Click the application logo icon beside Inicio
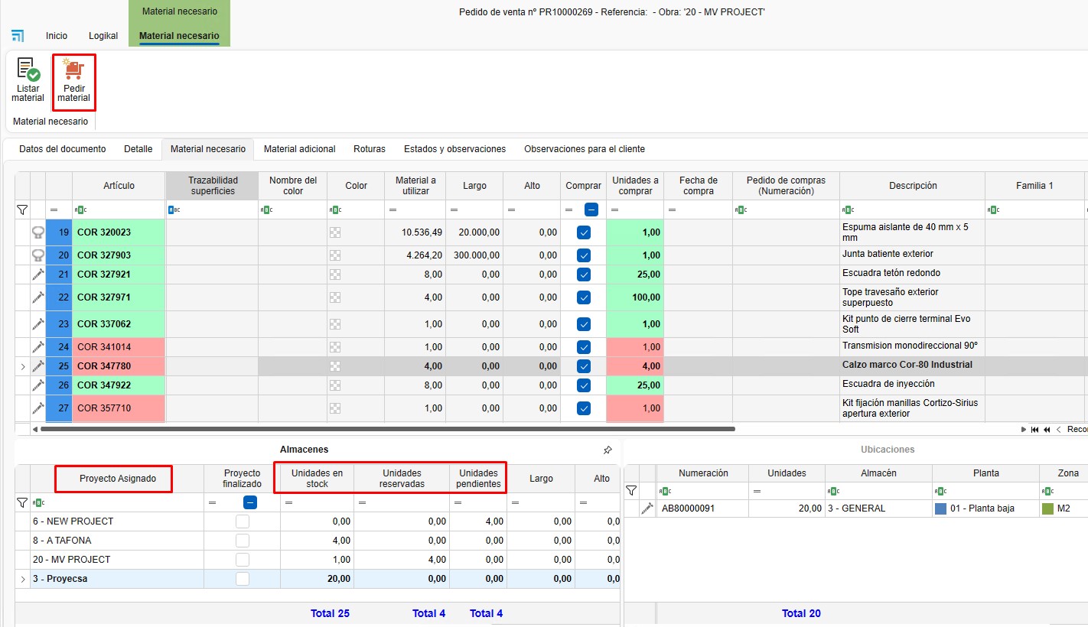 point(18,36)
